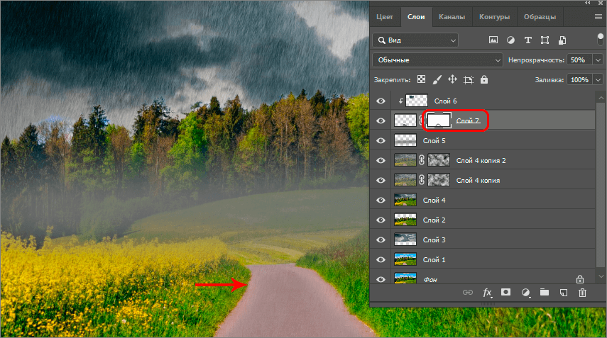The image size is (607, 338).
Task: Lock transparent pixels icon
Action: 421,80
